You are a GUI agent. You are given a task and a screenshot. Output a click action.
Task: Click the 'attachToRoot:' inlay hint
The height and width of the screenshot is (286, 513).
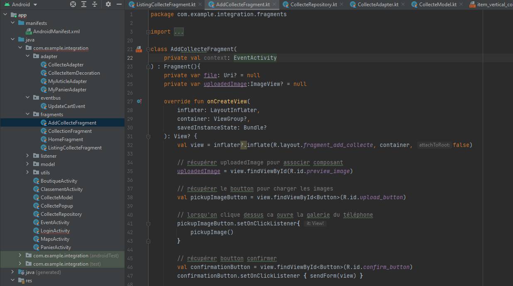(435, 145)
